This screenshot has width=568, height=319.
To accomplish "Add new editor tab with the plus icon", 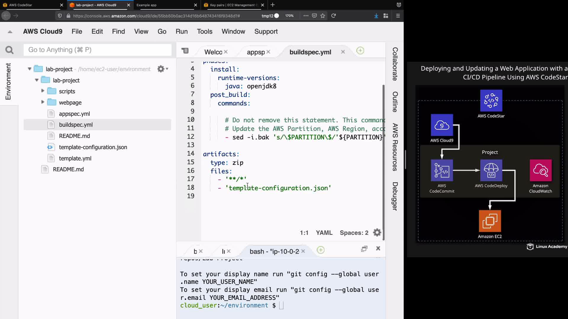I will pos(360,51).
